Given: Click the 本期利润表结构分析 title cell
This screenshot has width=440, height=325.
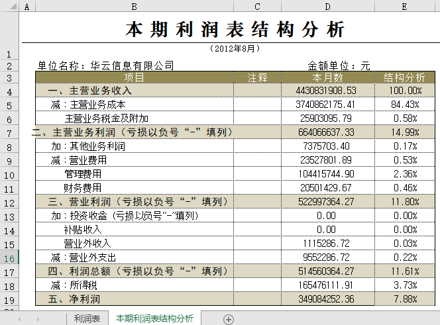Looking at the screenshot, I should 235,30.
